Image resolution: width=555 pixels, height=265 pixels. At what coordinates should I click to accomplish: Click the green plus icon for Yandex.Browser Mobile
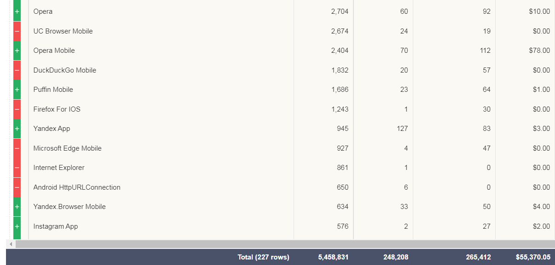click(x=17, y=207)
